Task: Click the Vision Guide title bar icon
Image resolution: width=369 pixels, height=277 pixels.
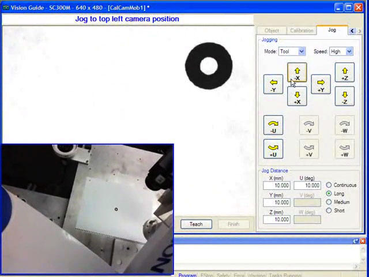Action: [5, 8]
